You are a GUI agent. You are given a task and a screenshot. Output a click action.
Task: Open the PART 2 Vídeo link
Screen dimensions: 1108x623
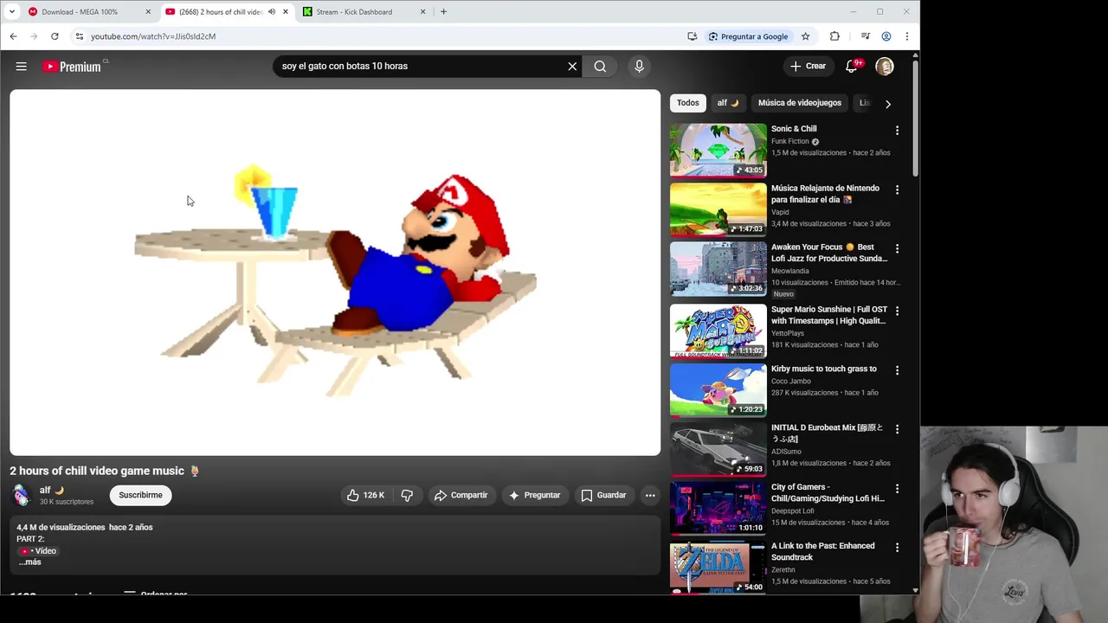click(x=37, y=551)
